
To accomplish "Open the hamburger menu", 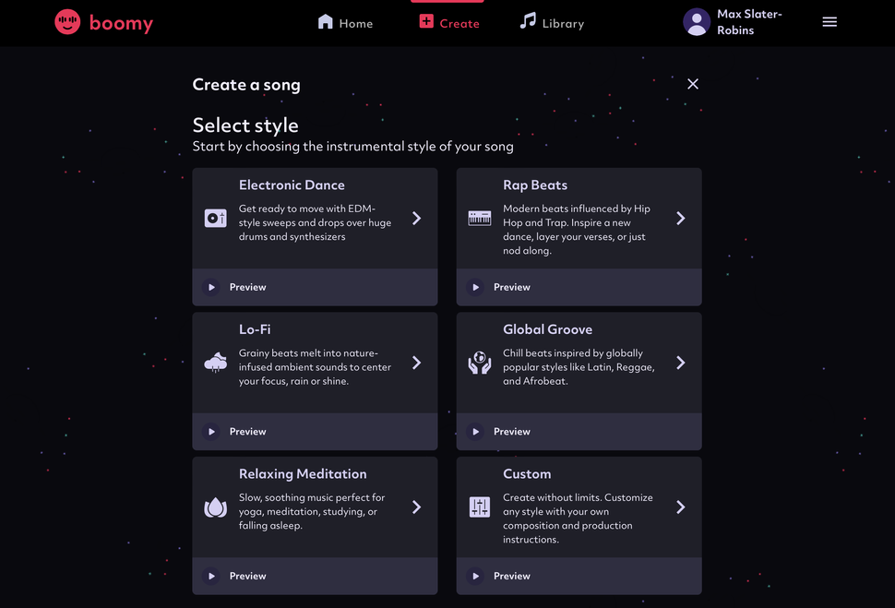I will click(829, 21).
